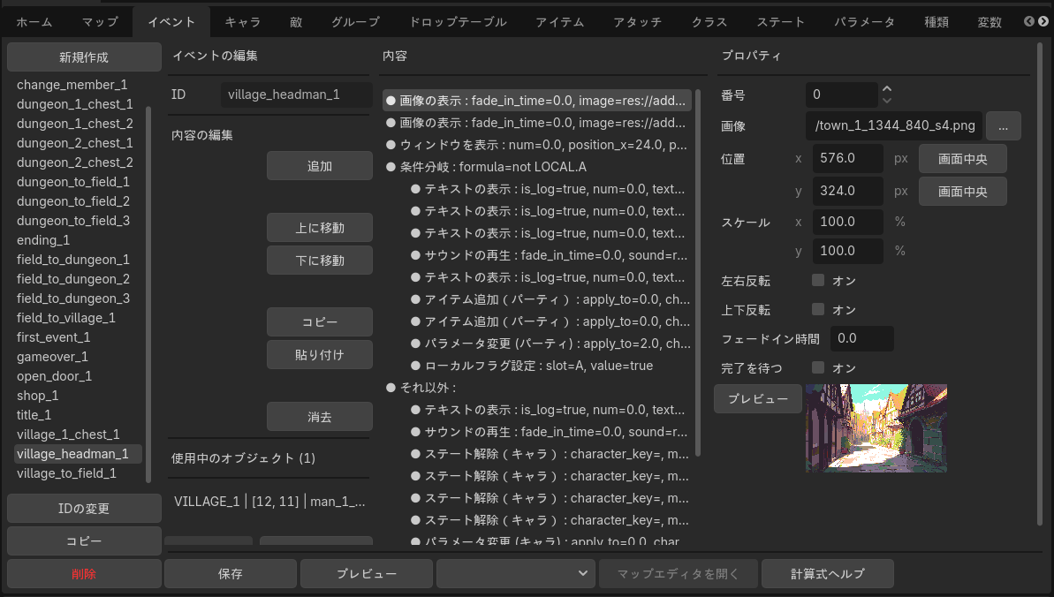Browse for image file with the ... button

pos(1003,125)
